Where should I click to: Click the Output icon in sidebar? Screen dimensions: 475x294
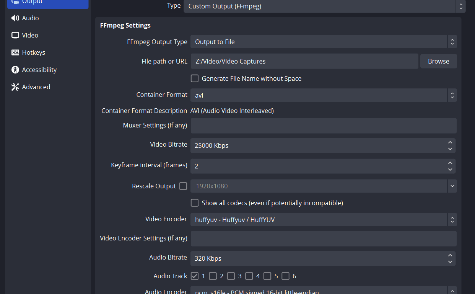click(15, 2)
